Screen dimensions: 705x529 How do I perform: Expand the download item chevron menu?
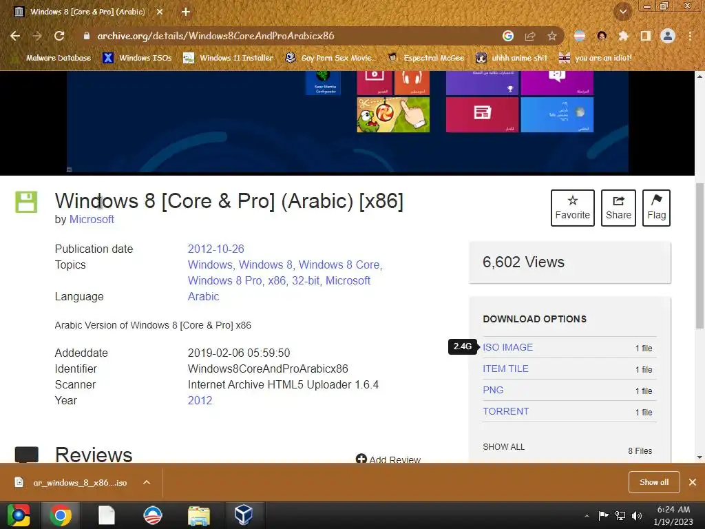pyautogui.click(x=147, y=483)
